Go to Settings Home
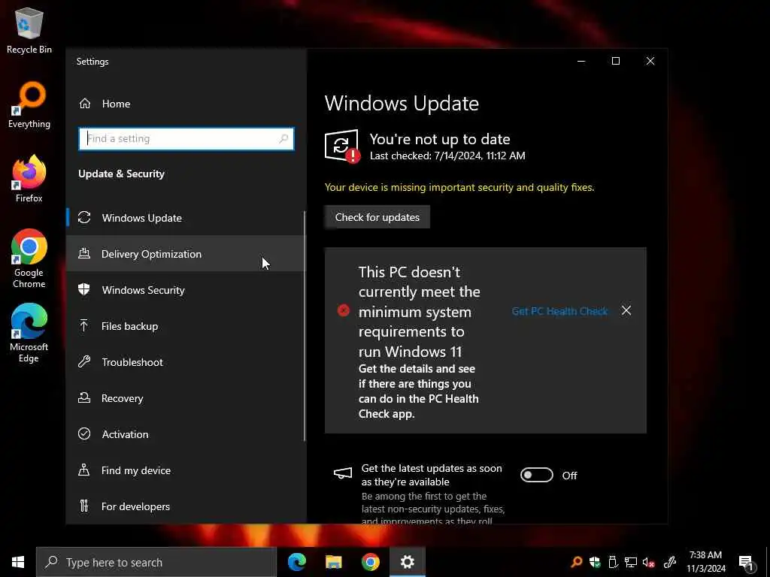This screenshot has width=770, height=577. click(x=186, y=104)
